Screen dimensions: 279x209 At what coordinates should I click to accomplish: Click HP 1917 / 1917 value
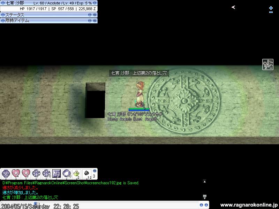tap(33, 9)
